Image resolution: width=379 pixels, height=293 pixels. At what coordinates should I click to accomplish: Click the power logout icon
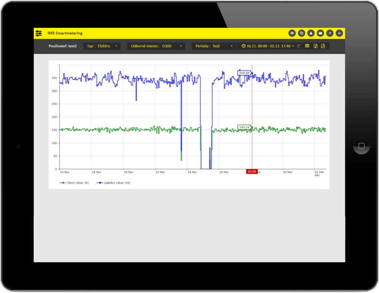339,33
